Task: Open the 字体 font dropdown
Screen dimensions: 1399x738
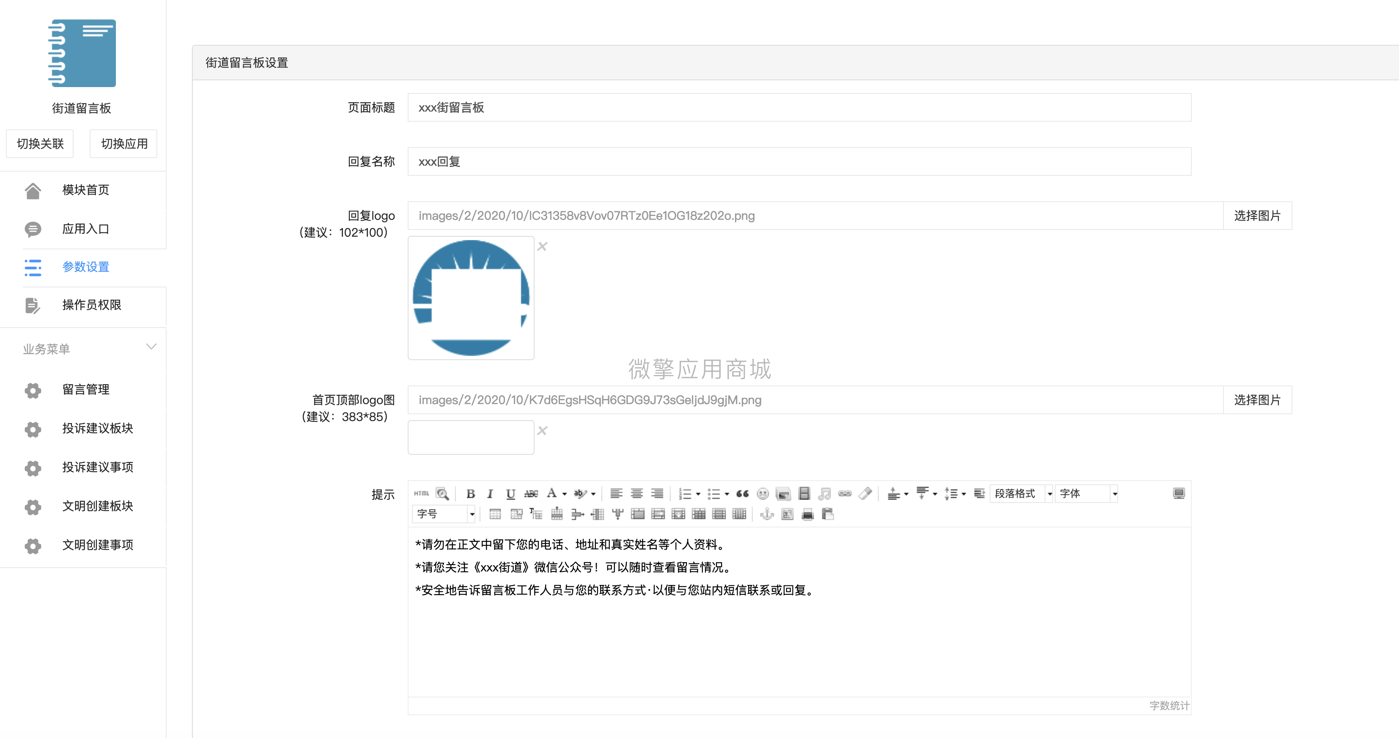Action: (x=1086, y=493)
